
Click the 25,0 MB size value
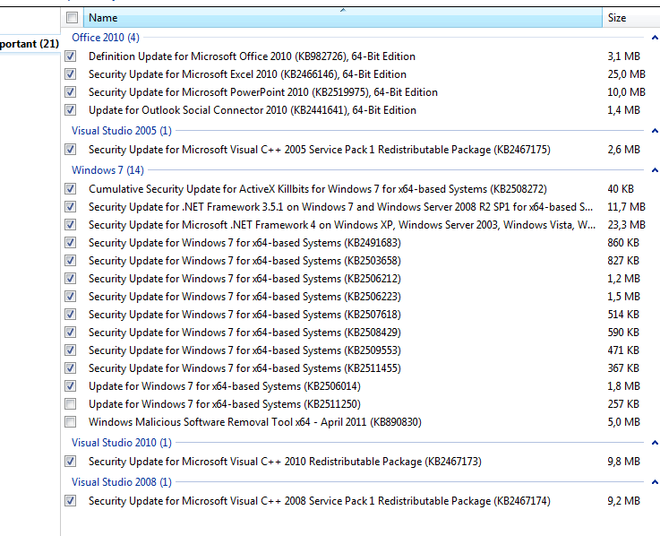tap(626, 74)
